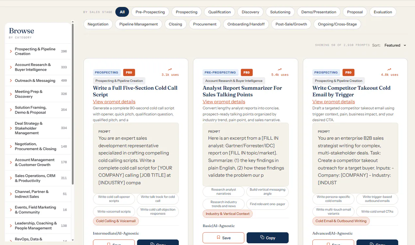Expand the Deal Strategy & Stakeholder Management chevron
This screenshot has width=415, height=245.
(x=11, y=128)
